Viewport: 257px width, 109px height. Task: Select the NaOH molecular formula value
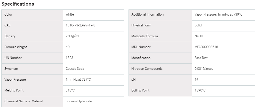point(199,36)
